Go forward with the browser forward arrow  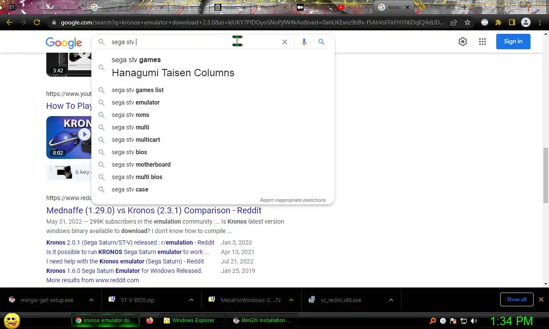point(23,22)
